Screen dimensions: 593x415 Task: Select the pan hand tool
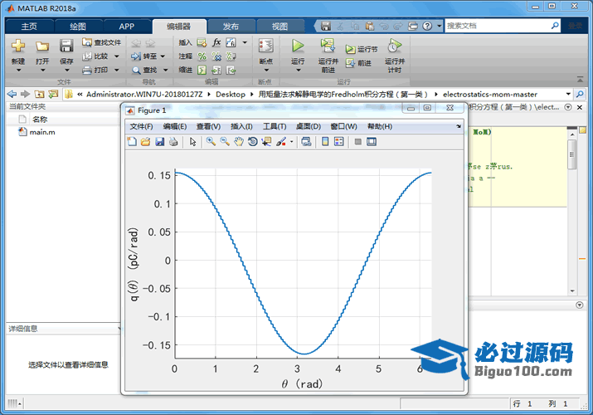pyautogui.click(x=238, y=142)
